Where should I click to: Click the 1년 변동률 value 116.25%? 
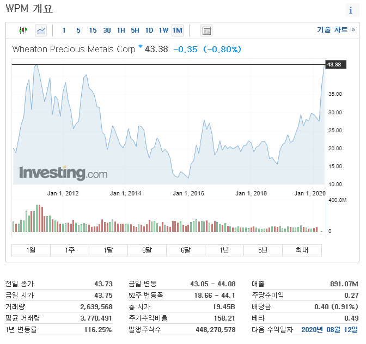(x=98, y=329)
